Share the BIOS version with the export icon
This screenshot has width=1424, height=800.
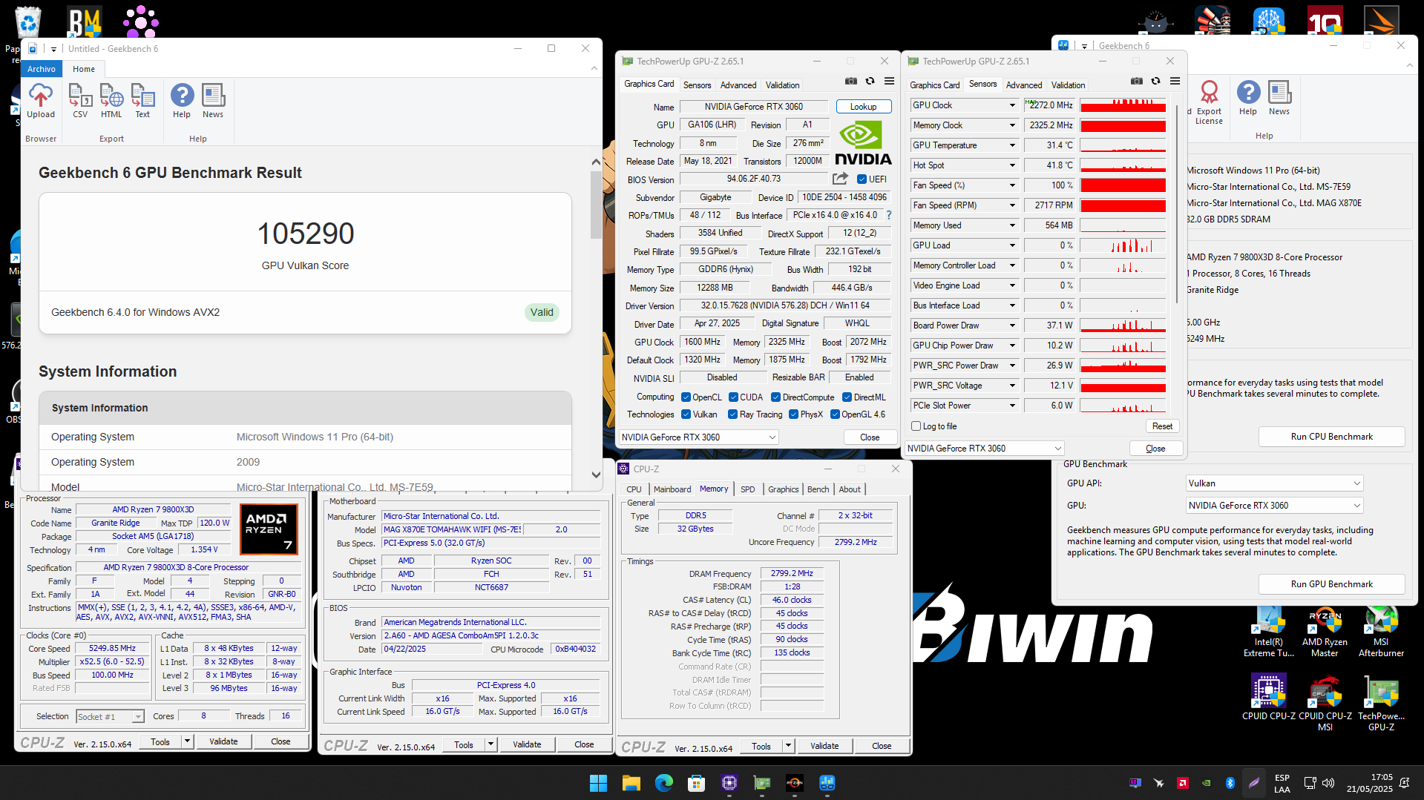click(840, 179)
